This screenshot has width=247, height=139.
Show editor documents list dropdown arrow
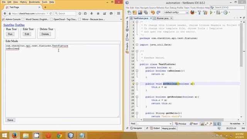pyautogui.click(x=240, y=18)
